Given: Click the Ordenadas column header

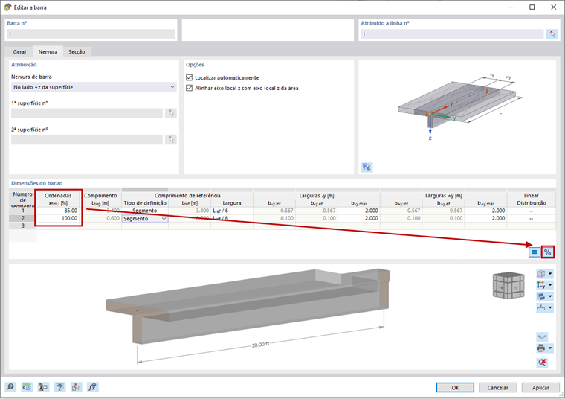Looking at the screenshot, I should [58, 199].
